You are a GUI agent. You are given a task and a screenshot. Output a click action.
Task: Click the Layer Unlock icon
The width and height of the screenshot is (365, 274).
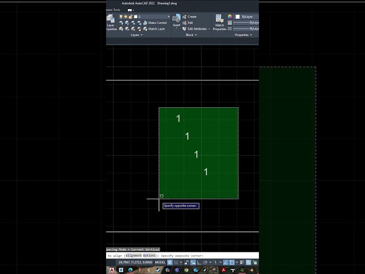[x=139, y=29]
